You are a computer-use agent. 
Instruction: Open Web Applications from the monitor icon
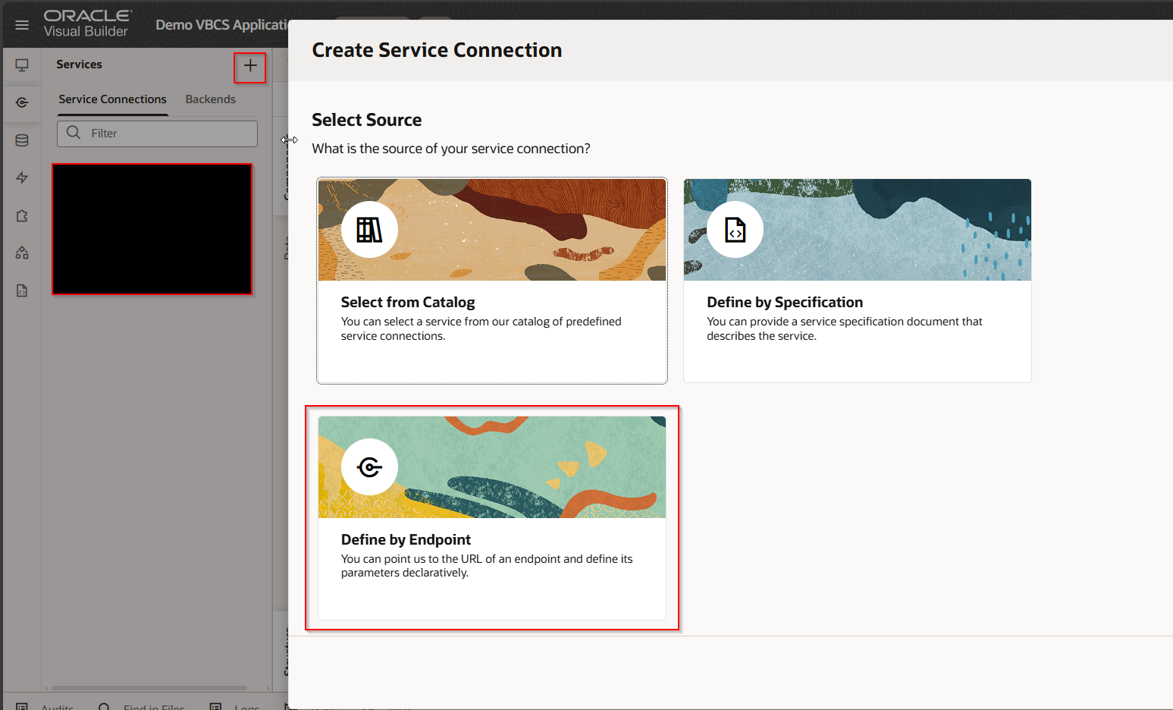(x=22, y=65)
